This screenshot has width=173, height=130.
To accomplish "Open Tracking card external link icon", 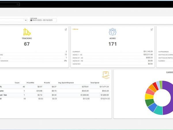I will (65, 29).
